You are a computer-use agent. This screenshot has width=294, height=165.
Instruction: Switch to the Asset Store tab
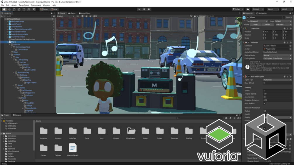coord(85,13)
